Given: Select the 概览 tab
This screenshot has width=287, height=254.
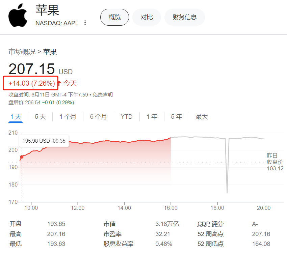Looking at the screenshot, I should [x=114, y=17].
